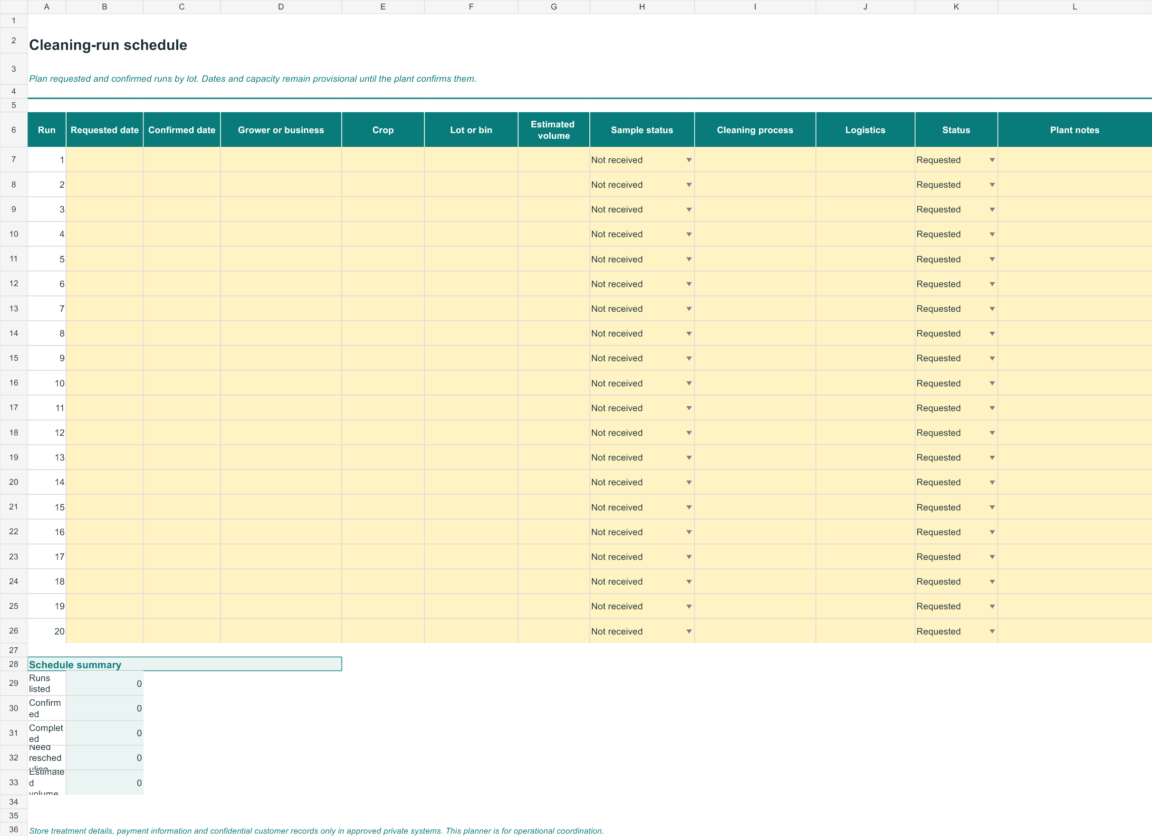Click the Requested status cell in run 11
Viewport: 1152px width, 836px height.
[x=956, y=408]
